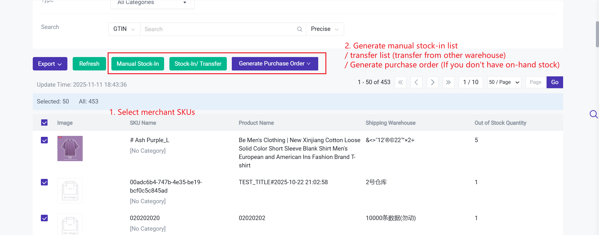The image size is (599, 235).
Task: Go to previous page arrow
Action: click(x=416, y=82)
